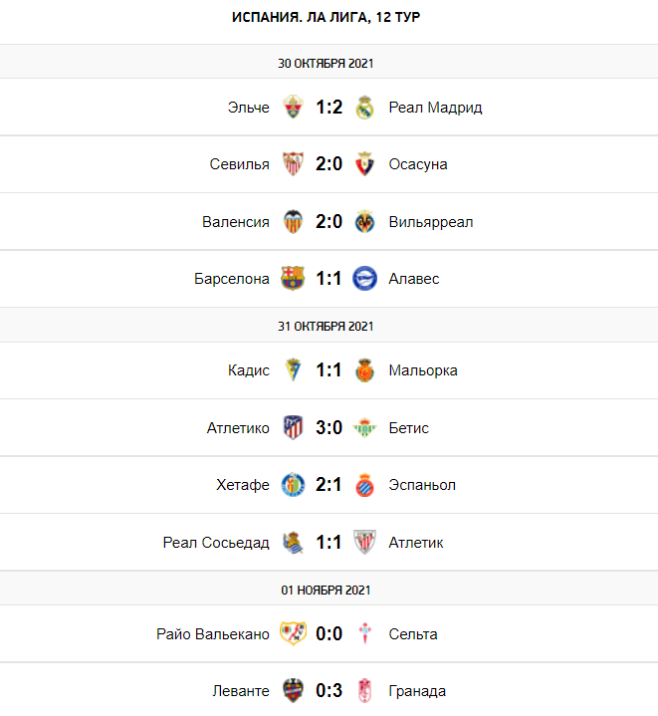Click the Rayo Vallecano club crest
This screenshot has width=658, height=716.
(293, 634)
